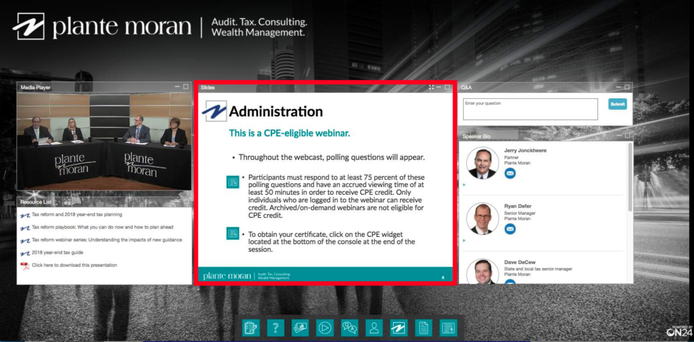The height and width of the screenshot is (342, 694).
Task: Click 'This is a CPE-eligible webinar.' heading
Action: [290, 133]
